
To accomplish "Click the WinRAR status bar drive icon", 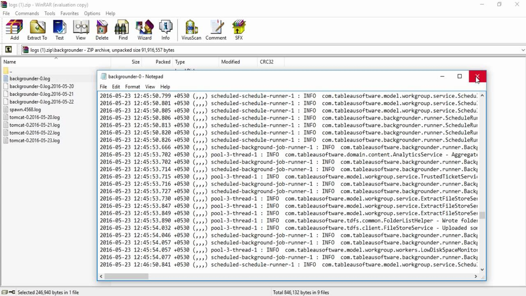I will tap(9, 292).
